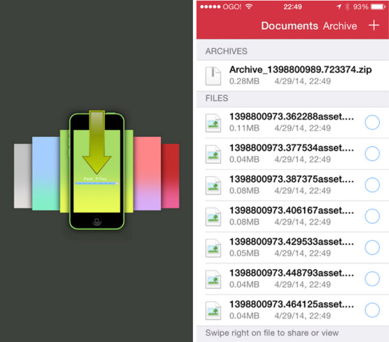Switch to the Archive tab
Screen dimensions: 389x342
(340, 26)
